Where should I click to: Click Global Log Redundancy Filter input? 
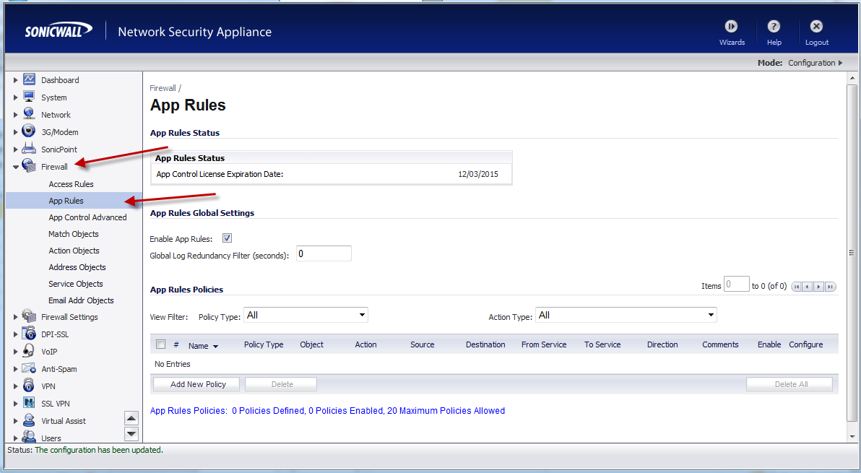point(324,253)
